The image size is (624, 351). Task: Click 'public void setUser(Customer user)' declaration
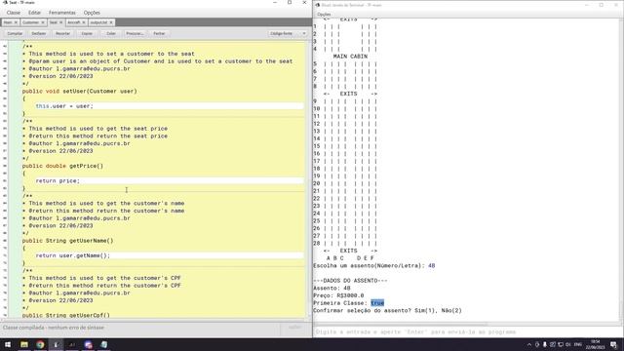(x=80, y=91)
